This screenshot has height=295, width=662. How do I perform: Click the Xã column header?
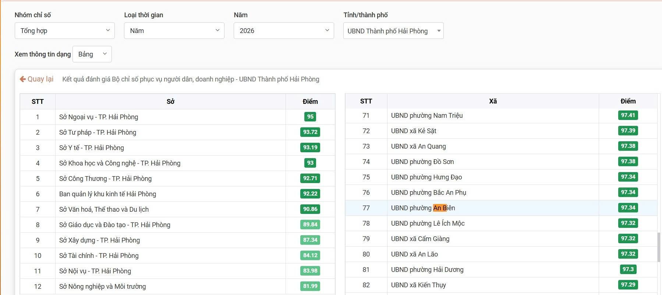[493, 101]
